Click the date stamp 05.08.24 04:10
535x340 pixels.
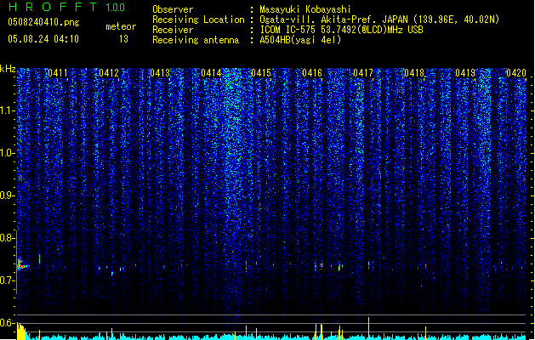click(43, 39)
